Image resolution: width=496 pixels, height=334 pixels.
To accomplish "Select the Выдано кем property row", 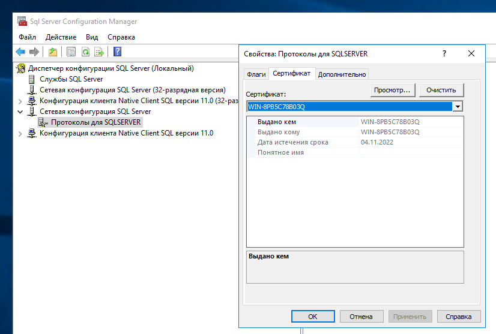I will (355, 122).
